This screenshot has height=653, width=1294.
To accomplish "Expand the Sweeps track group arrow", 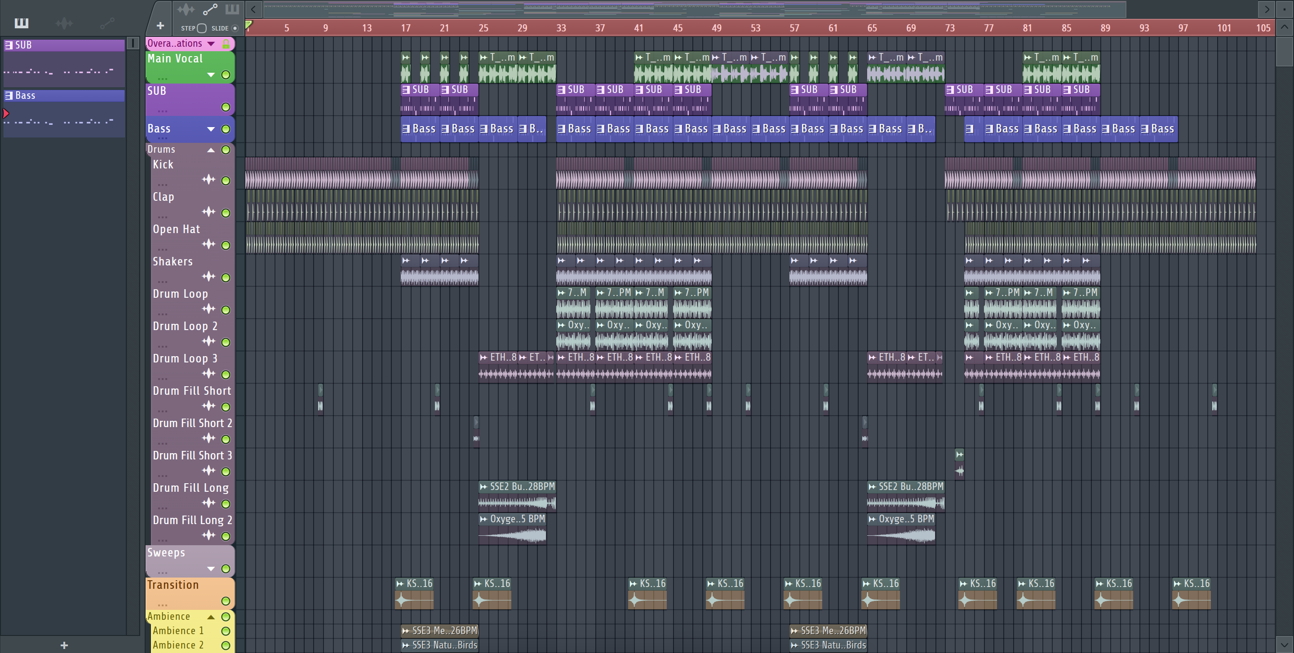I will tap(212, 569).
